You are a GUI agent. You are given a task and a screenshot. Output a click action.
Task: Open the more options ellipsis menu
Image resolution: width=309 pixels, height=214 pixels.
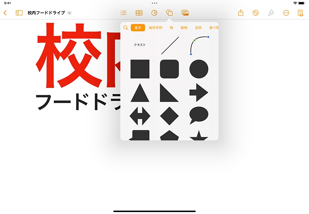[x=286, y=13]
